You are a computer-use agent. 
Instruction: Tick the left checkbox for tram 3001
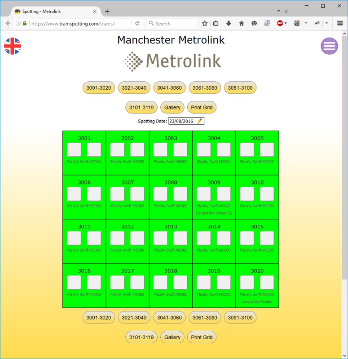pyautogui.click(x=74, y=150)
